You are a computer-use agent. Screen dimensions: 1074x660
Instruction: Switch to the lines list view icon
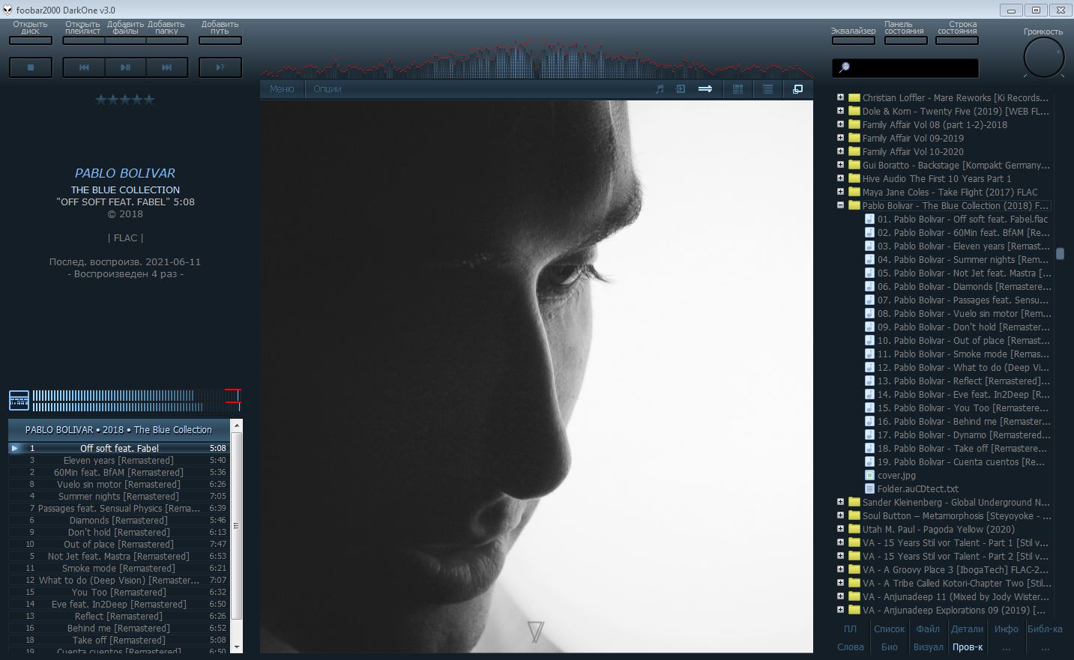(767, 89)
